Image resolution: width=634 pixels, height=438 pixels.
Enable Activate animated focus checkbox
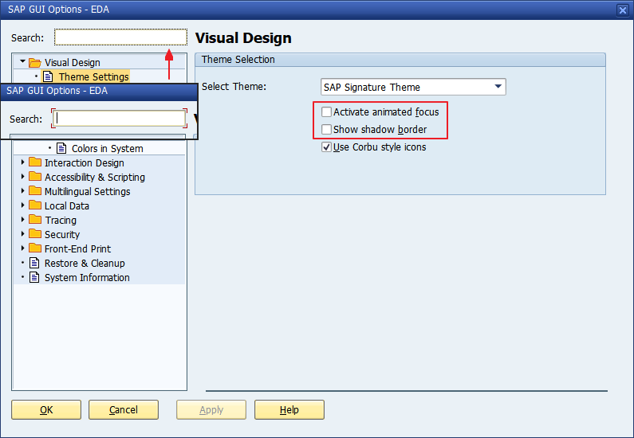(x=326, y=111)
